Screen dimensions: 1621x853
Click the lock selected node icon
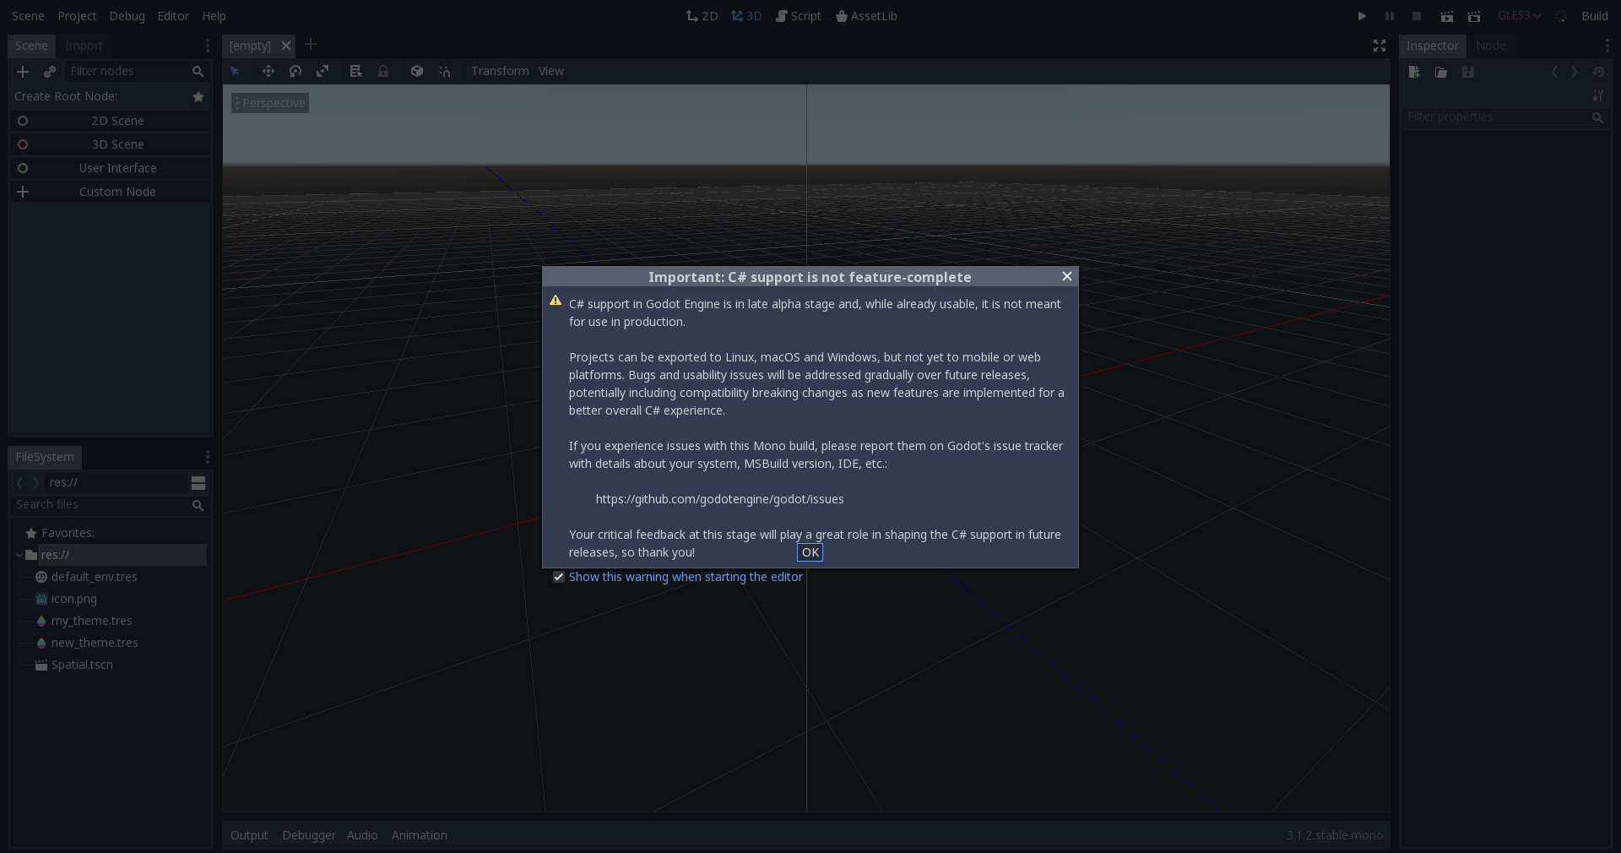tap(383, 71)
